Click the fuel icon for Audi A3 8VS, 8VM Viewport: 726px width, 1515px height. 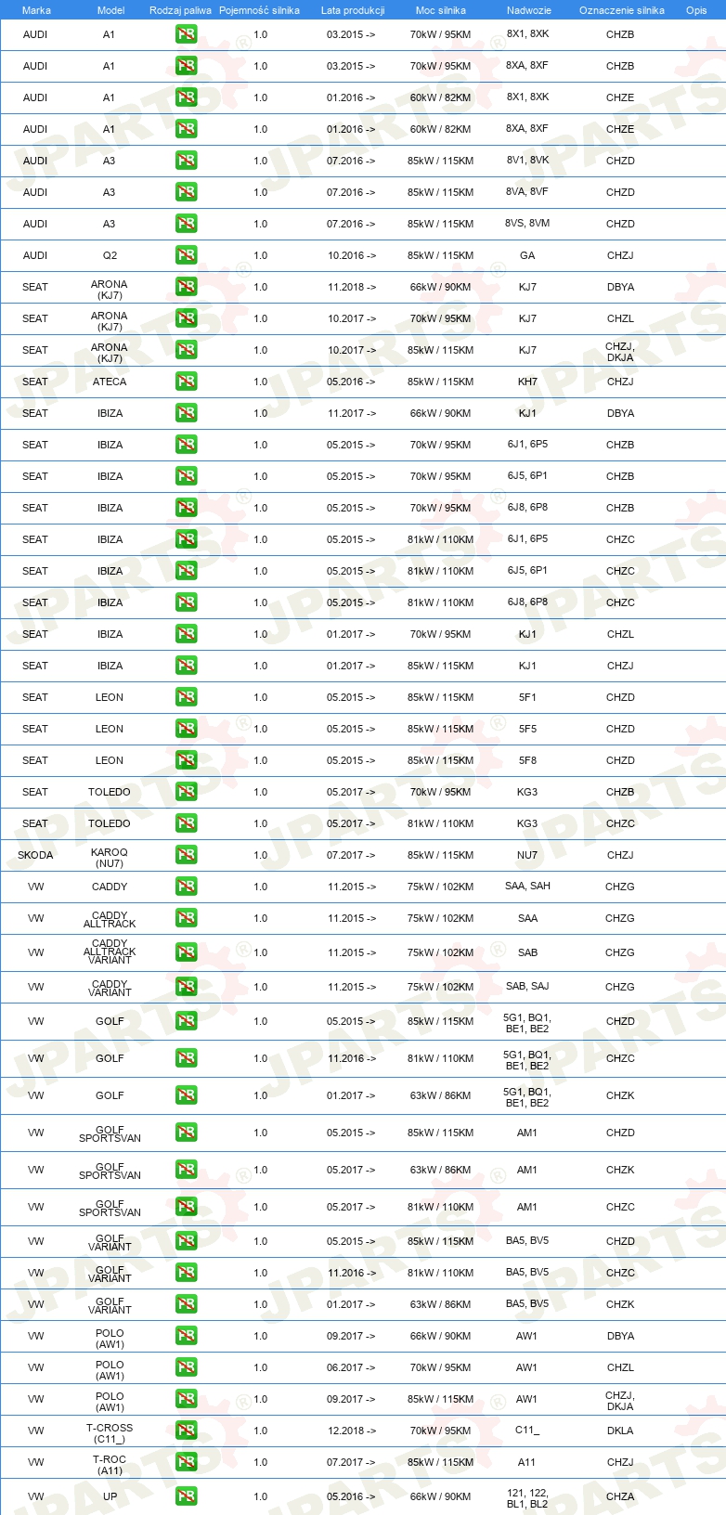click(x=186, y=224)
